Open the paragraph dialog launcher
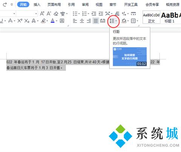Image resolution: width=181 pixels, height=152 pixels. (x=138, y=26)
